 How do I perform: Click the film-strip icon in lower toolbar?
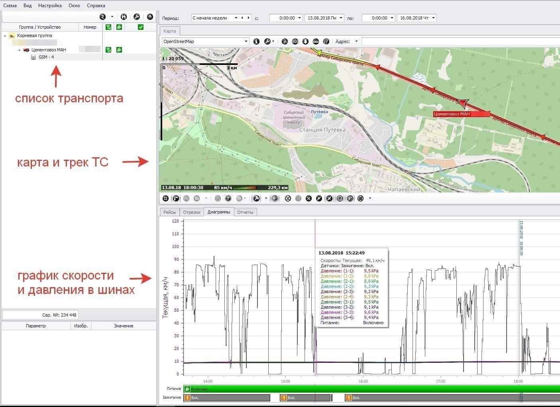[340, 198]
